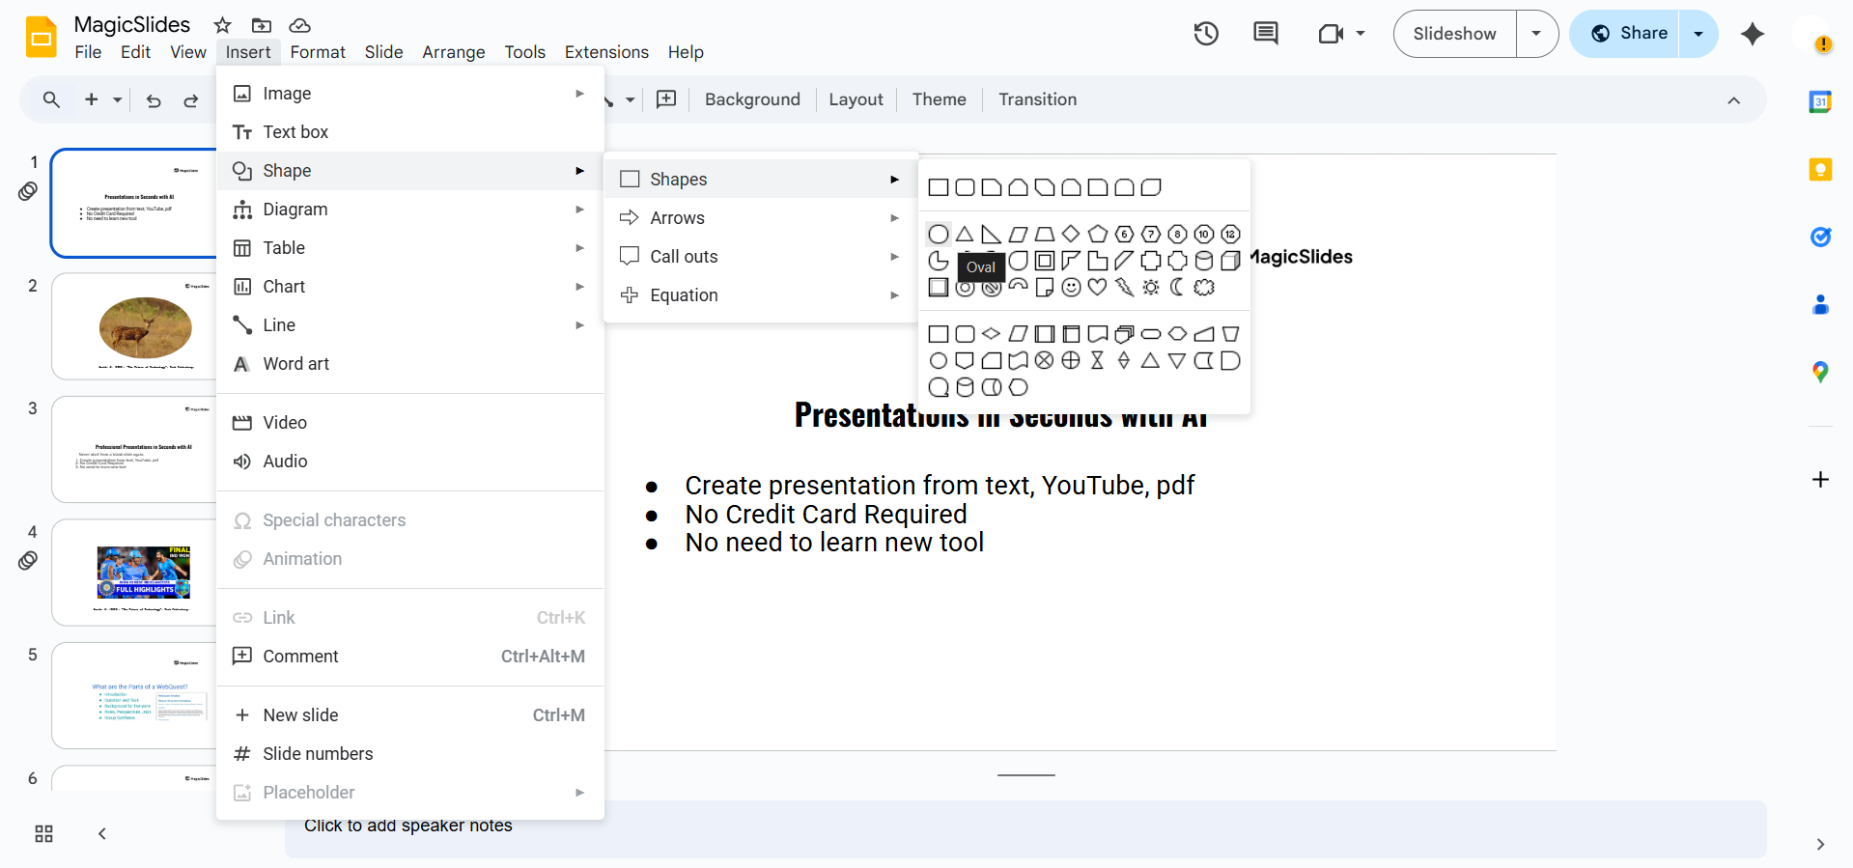Image resolution: width=1853 pixels, height=868 pixels.
Task: Select the sun shape
Action: click(x=1151, y=288)
